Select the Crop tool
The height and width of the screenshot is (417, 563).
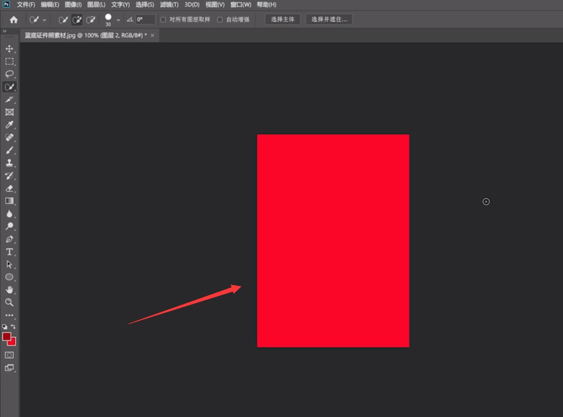coord(9,99)
